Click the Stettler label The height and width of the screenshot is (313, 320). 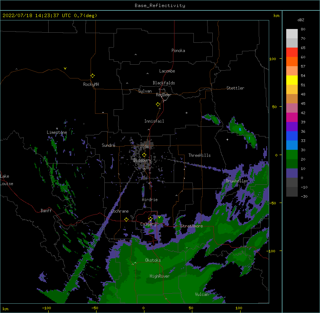(235, 88)
